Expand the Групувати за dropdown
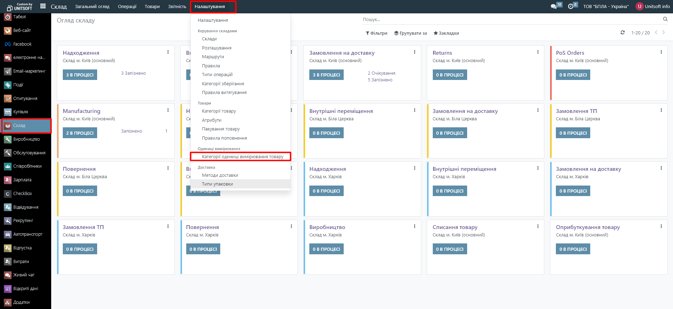This screenshot has width=673, height=309. tap(410, 33)
